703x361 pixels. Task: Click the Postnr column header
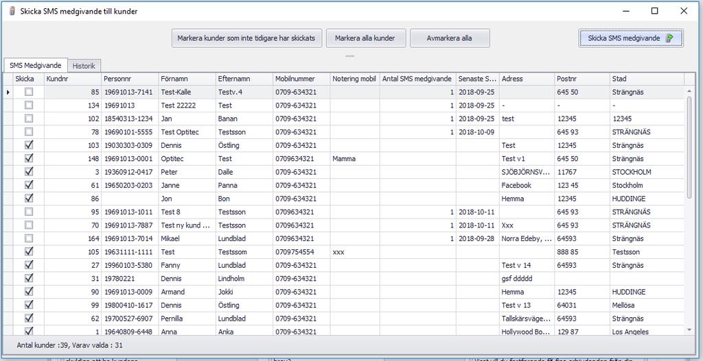(582, 79)
